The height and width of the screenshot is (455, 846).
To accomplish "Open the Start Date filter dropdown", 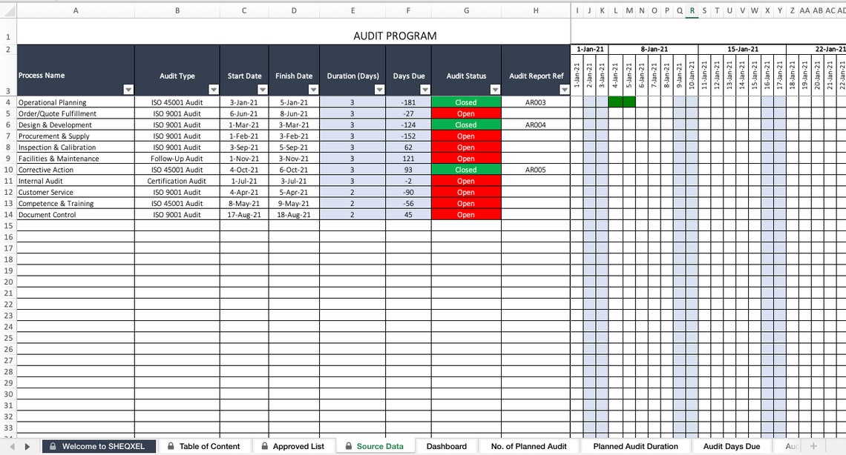I will click(x=262, y=89).
